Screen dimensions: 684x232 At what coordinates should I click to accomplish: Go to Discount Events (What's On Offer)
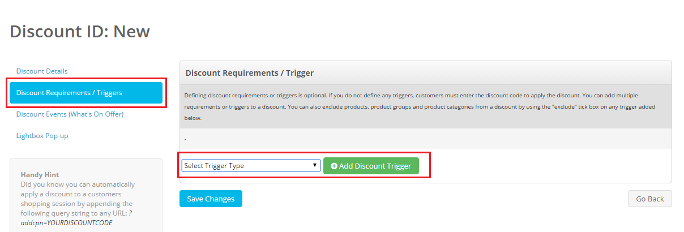[x=70, y=114]
